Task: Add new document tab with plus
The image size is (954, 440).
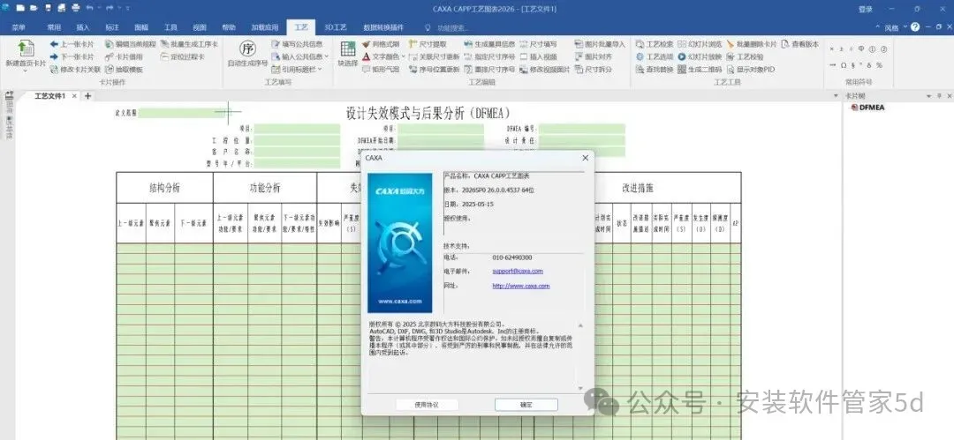Action: tap(87, 96)
